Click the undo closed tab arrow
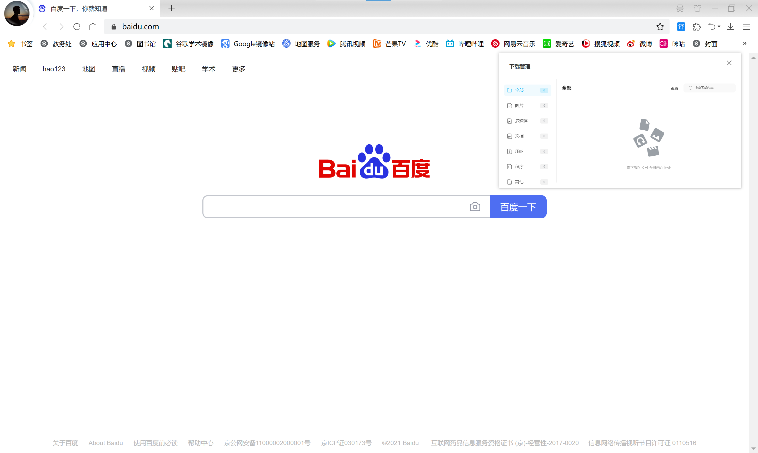The image size is (758, 453). (x=711, y=27)
